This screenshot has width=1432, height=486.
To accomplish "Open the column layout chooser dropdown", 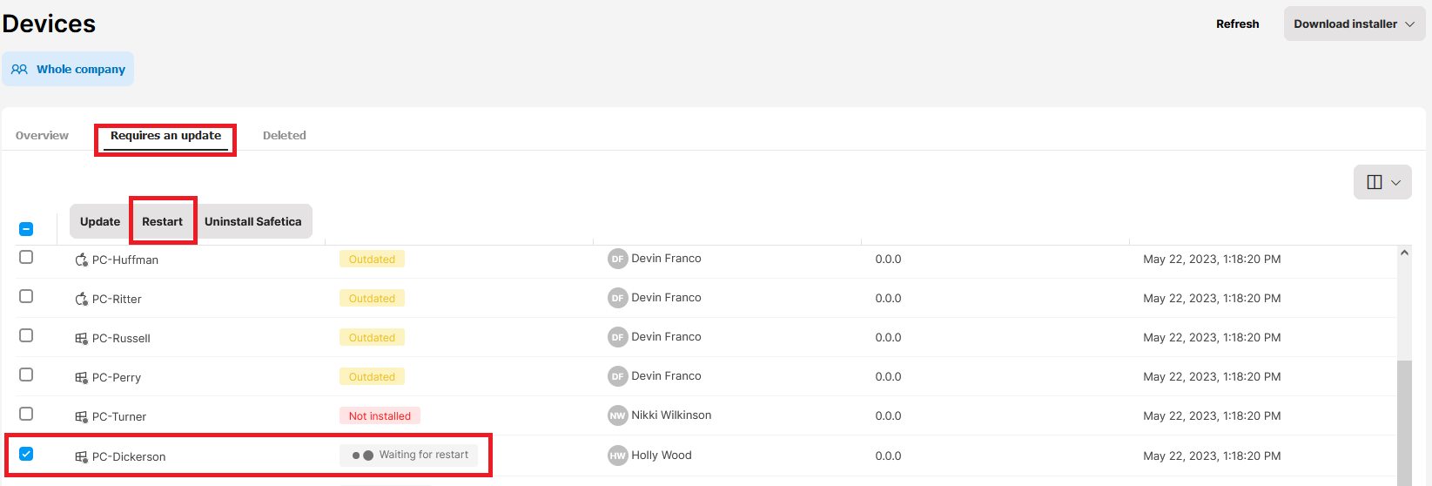I will tap(1382, 182).
